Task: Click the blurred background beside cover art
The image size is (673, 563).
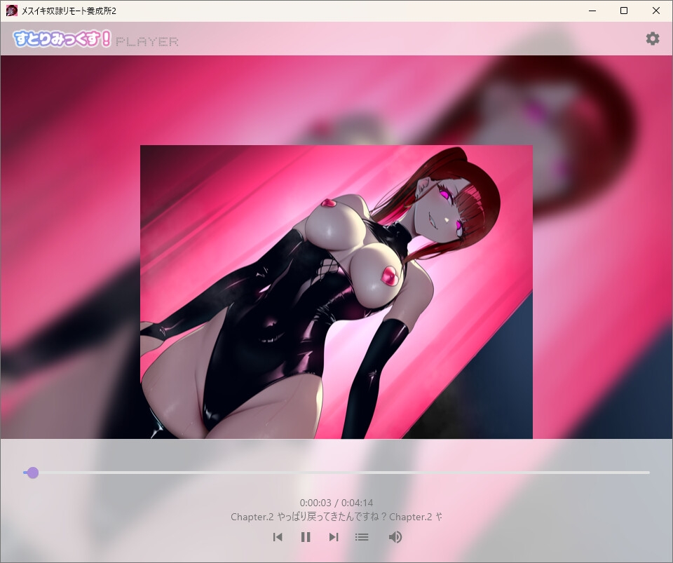Action: [70, 257]
